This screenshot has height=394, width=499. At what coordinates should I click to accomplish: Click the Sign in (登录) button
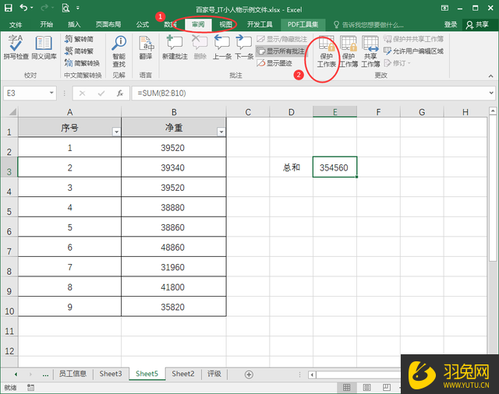(451, 25)
